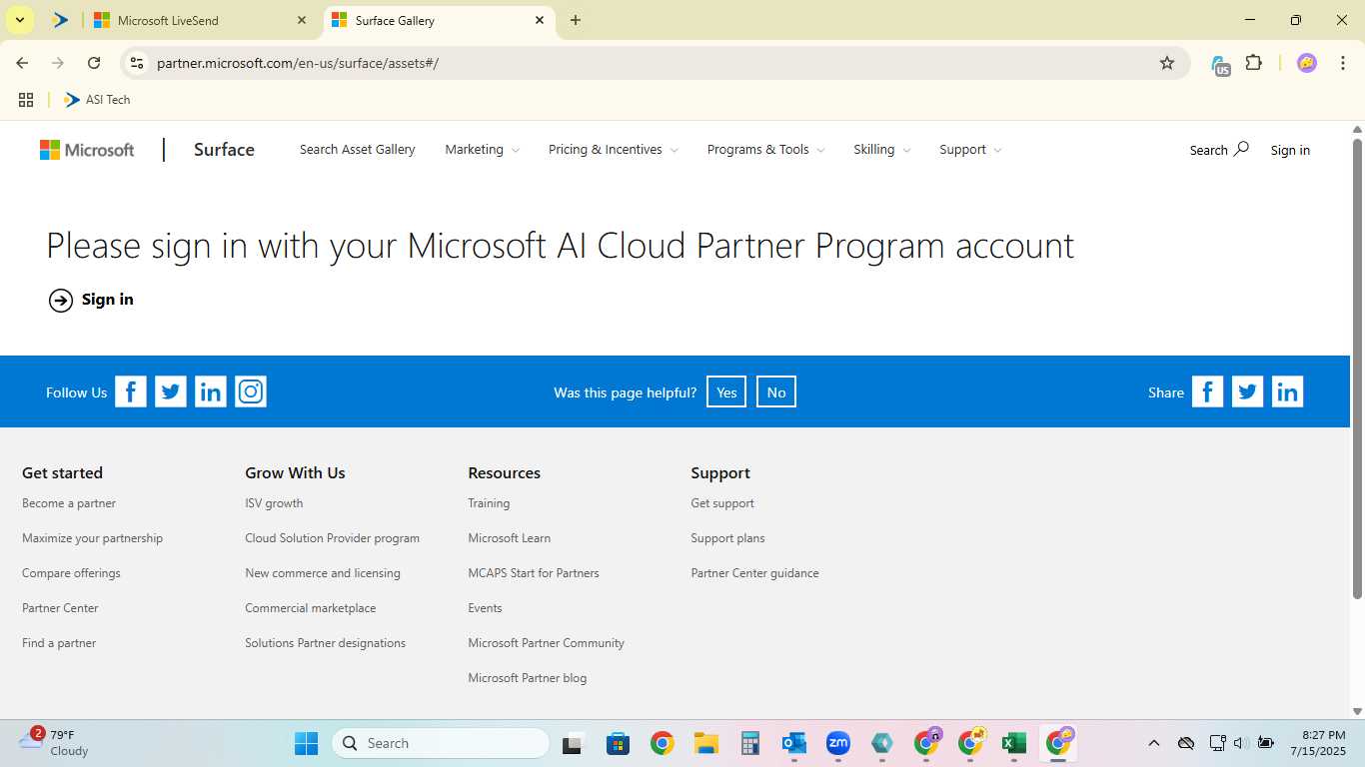Open Maximize your partnership link
Image resolution: width=1365 pixels, height=767 pixels.
point(92,538)
